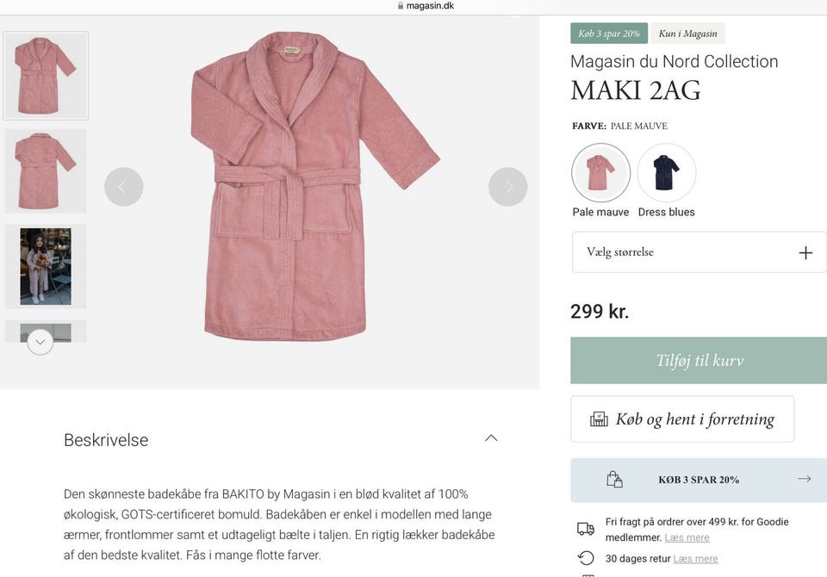This screenshot has height=577, width=827.
Task: Click the arrow on Køb 3 spar 20% banner
Action: pos(804,479)
